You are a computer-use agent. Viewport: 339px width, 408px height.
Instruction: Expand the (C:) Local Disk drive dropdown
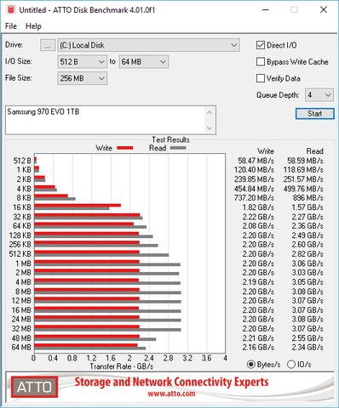click(x=149, y=45)
